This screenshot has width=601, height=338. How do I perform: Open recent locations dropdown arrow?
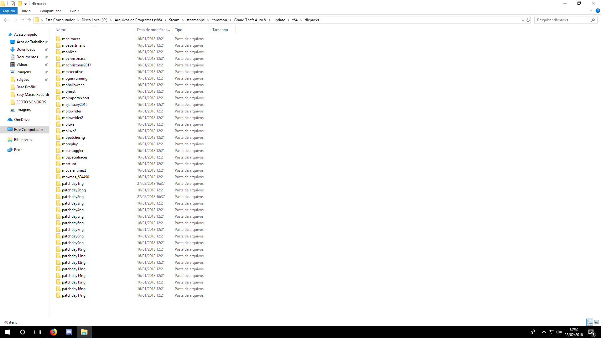(x=23, y=20)
